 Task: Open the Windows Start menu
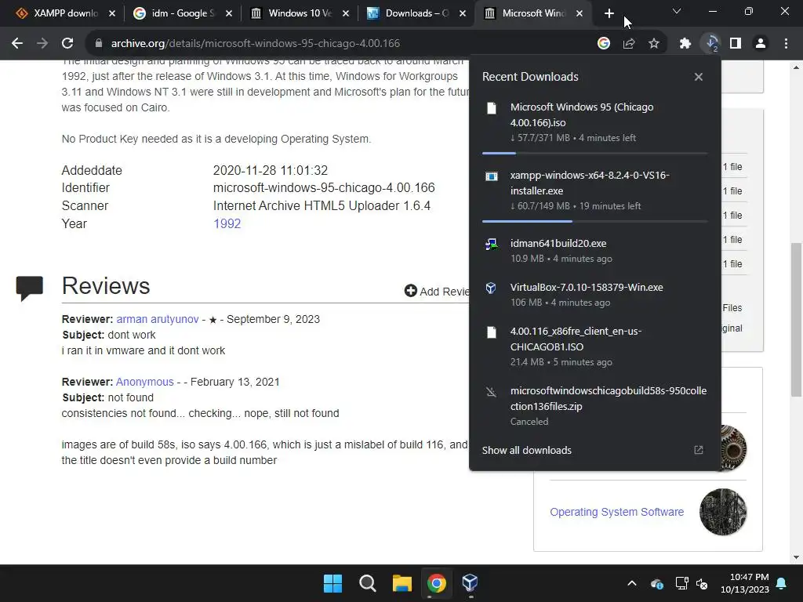(x=332, y=583)
